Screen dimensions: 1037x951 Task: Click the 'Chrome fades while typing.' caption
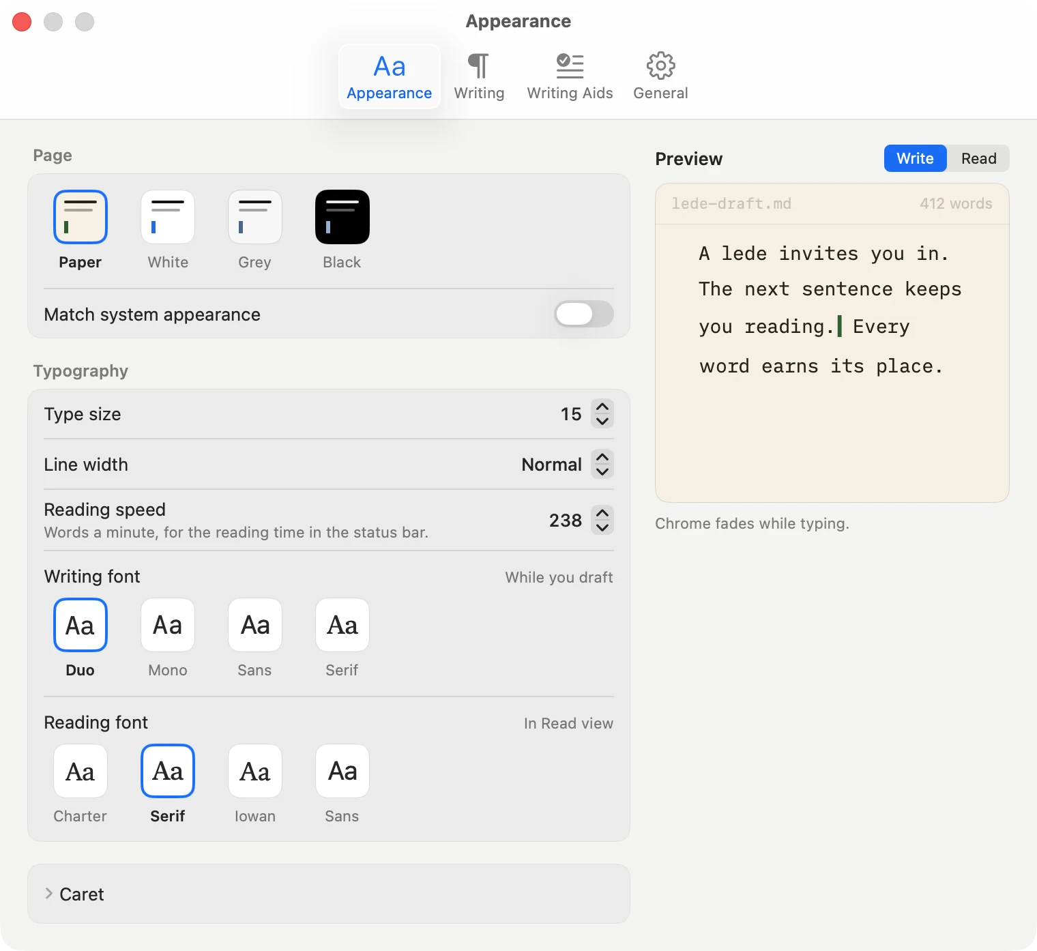pyautogui.click(x=752, y=523)
